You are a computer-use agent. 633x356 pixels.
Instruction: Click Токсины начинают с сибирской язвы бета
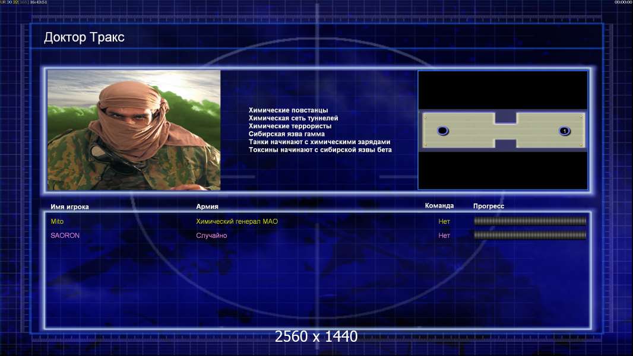pyautogui.click(x=320, y=150)
